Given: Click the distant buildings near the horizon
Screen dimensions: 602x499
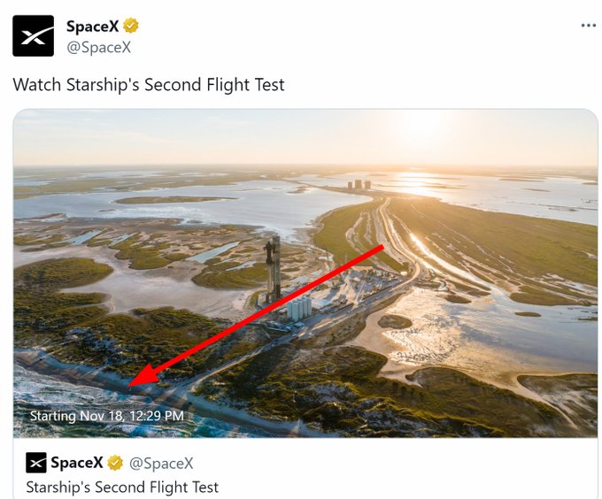Looking at the screenshot, I should pyautogui.click(x=360, y=185).
